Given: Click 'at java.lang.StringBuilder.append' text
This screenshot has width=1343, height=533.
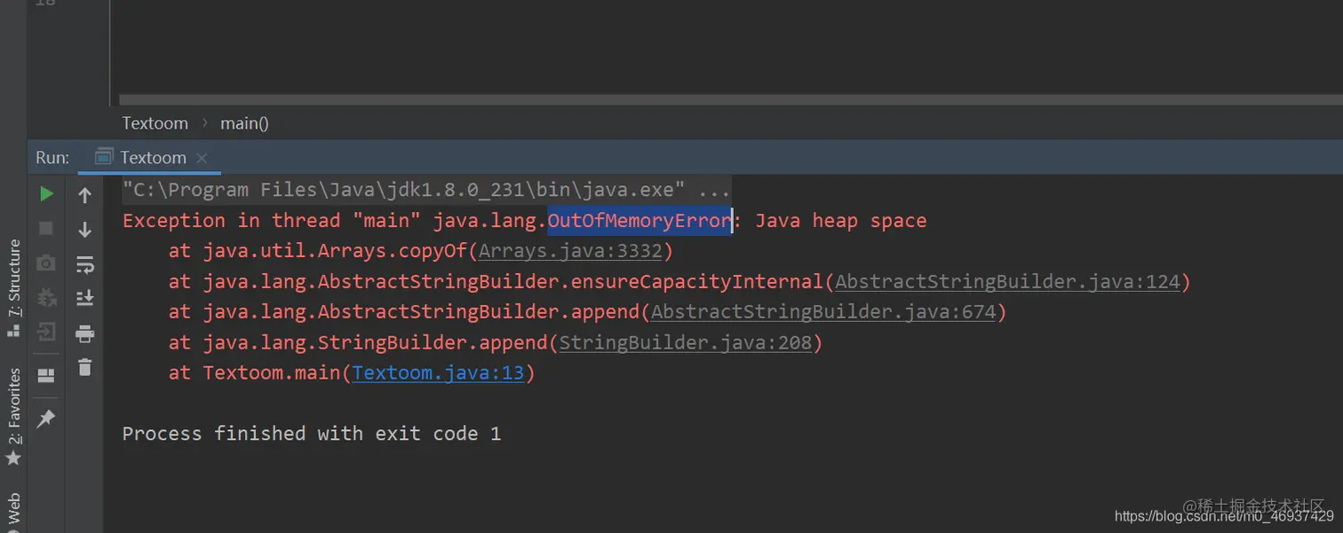Looking at the screenshot, I should [358, 342].
